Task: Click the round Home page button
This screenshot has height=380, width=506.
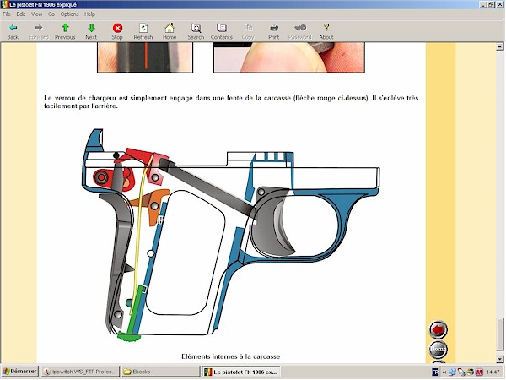Action: pos(439,350)
